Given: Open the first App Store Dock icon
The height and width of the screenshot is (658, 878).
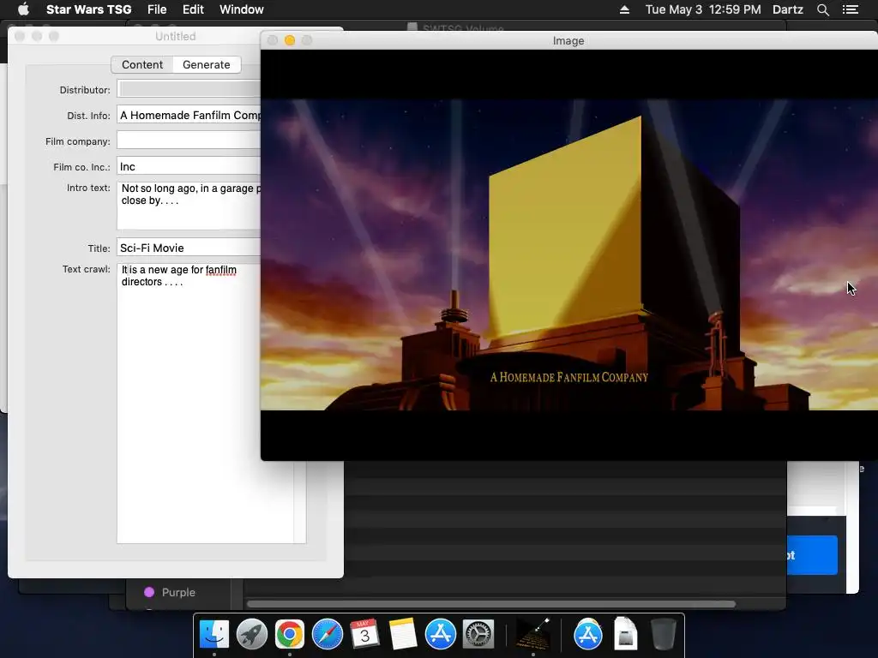Looking at the screenshot, I should point(440,635).
